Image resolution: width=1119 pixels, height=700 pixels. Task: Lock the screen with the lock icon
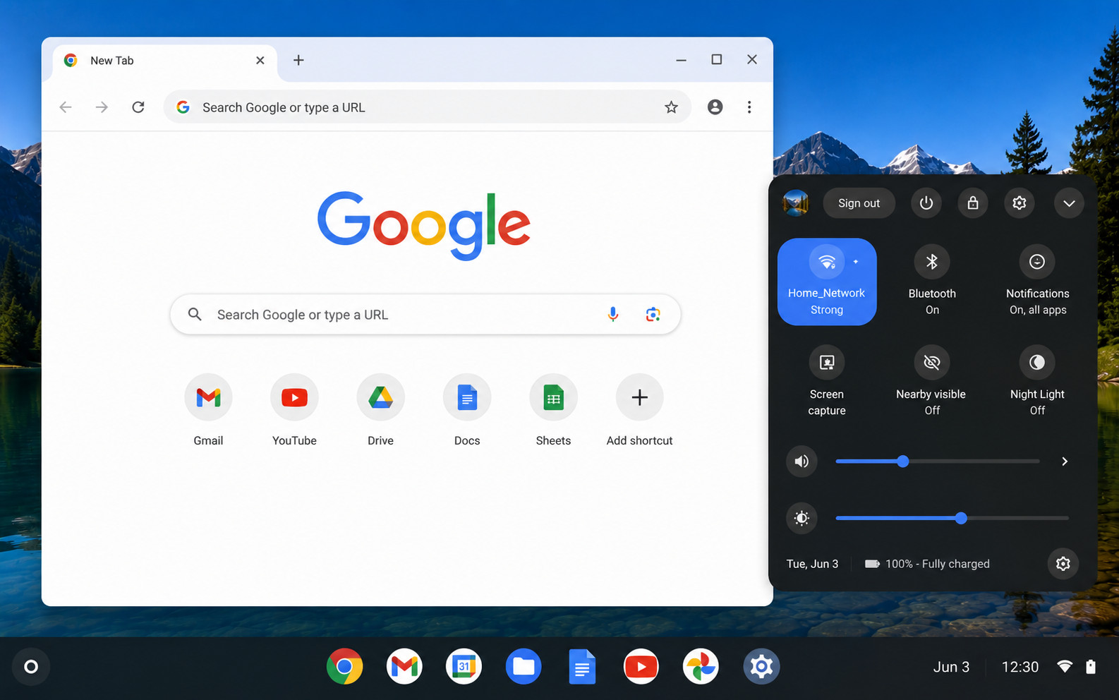point(973,203)
